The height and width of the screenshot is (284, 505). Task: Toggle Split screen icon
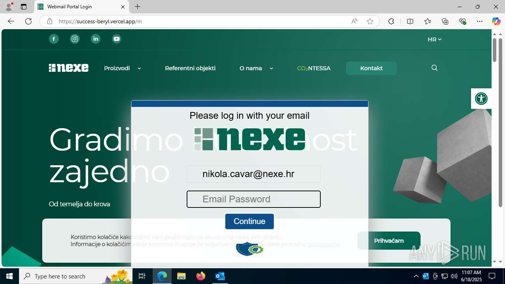[410, 21]
